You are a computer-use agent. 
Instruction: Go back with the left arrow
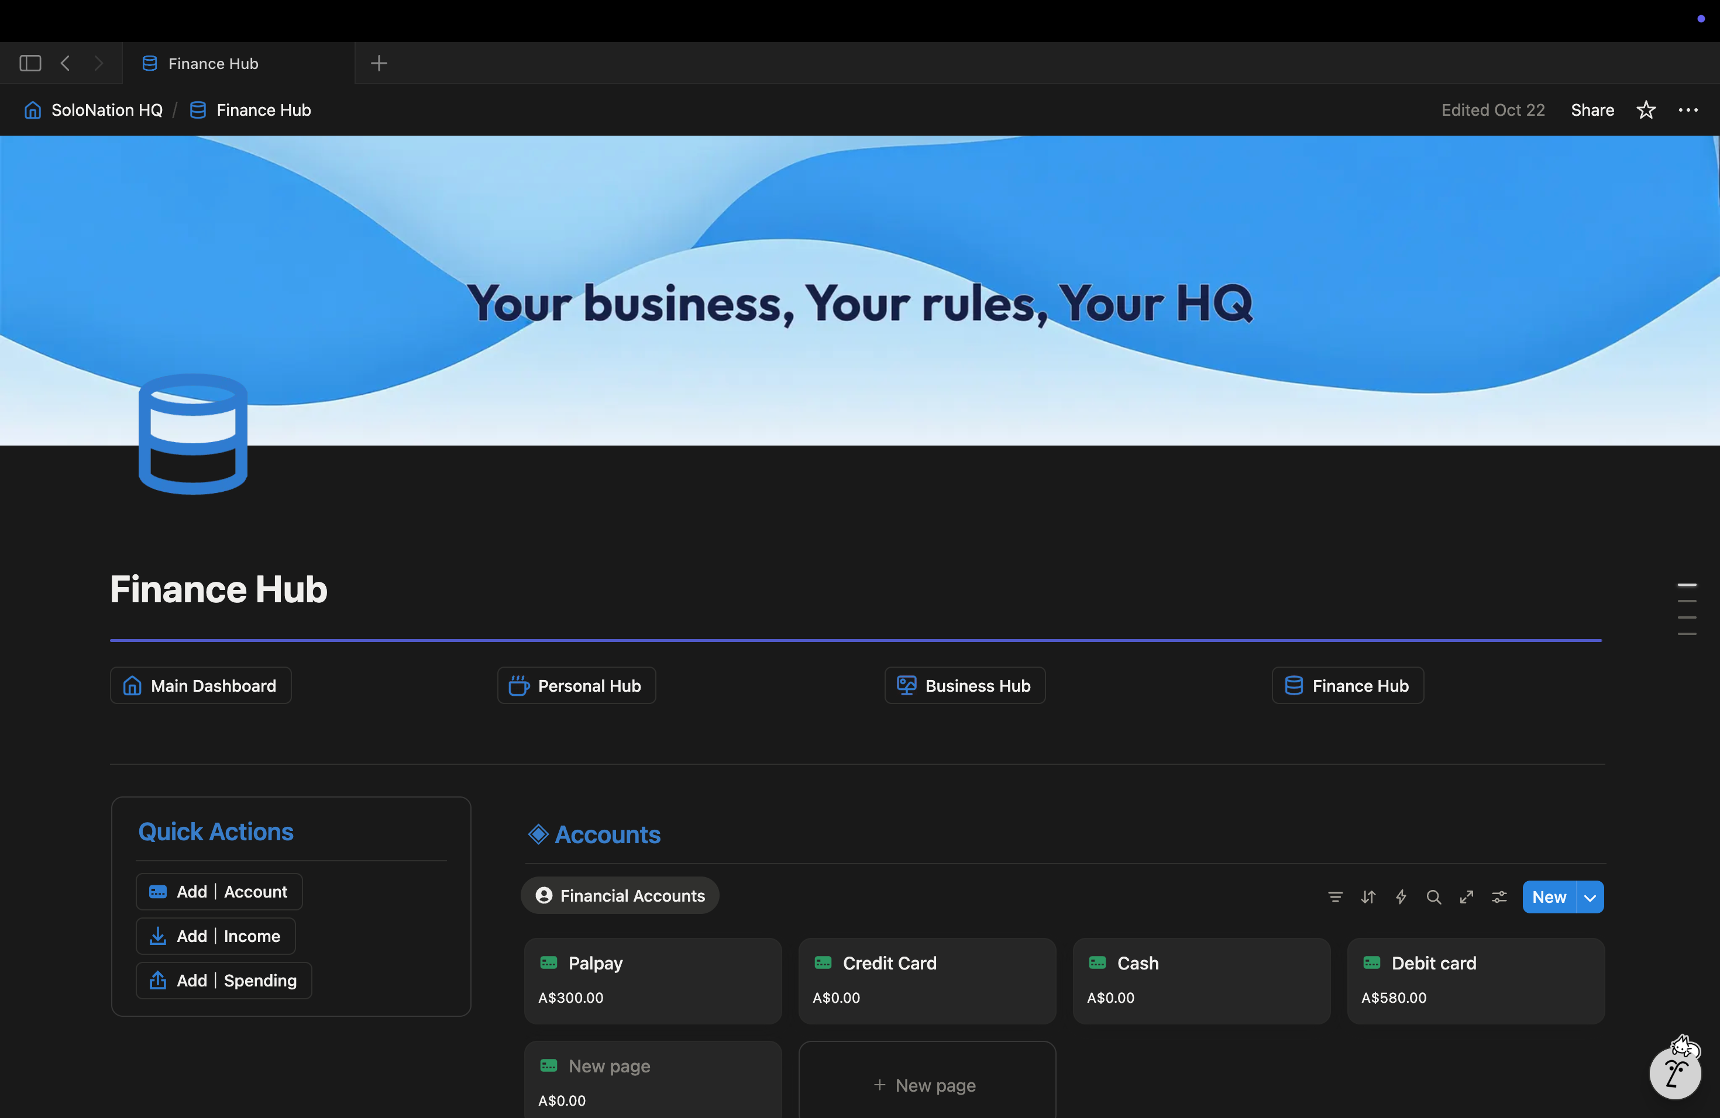tap(65, 64)
